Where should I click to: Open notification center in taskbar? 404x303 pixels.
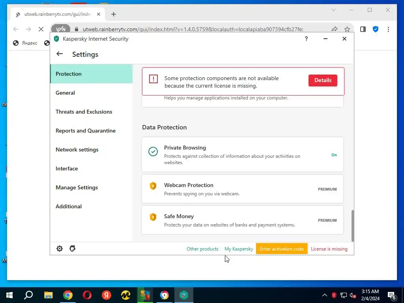[392, 296]
